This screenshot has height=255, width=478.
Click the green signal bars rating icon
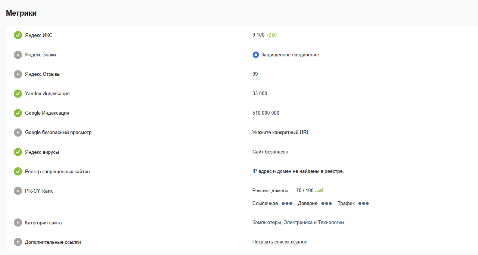point(319,190)
